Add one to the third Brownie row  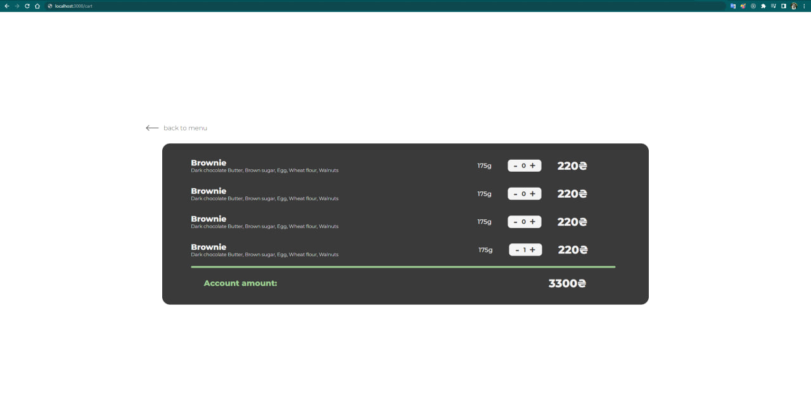click(533, 222)
